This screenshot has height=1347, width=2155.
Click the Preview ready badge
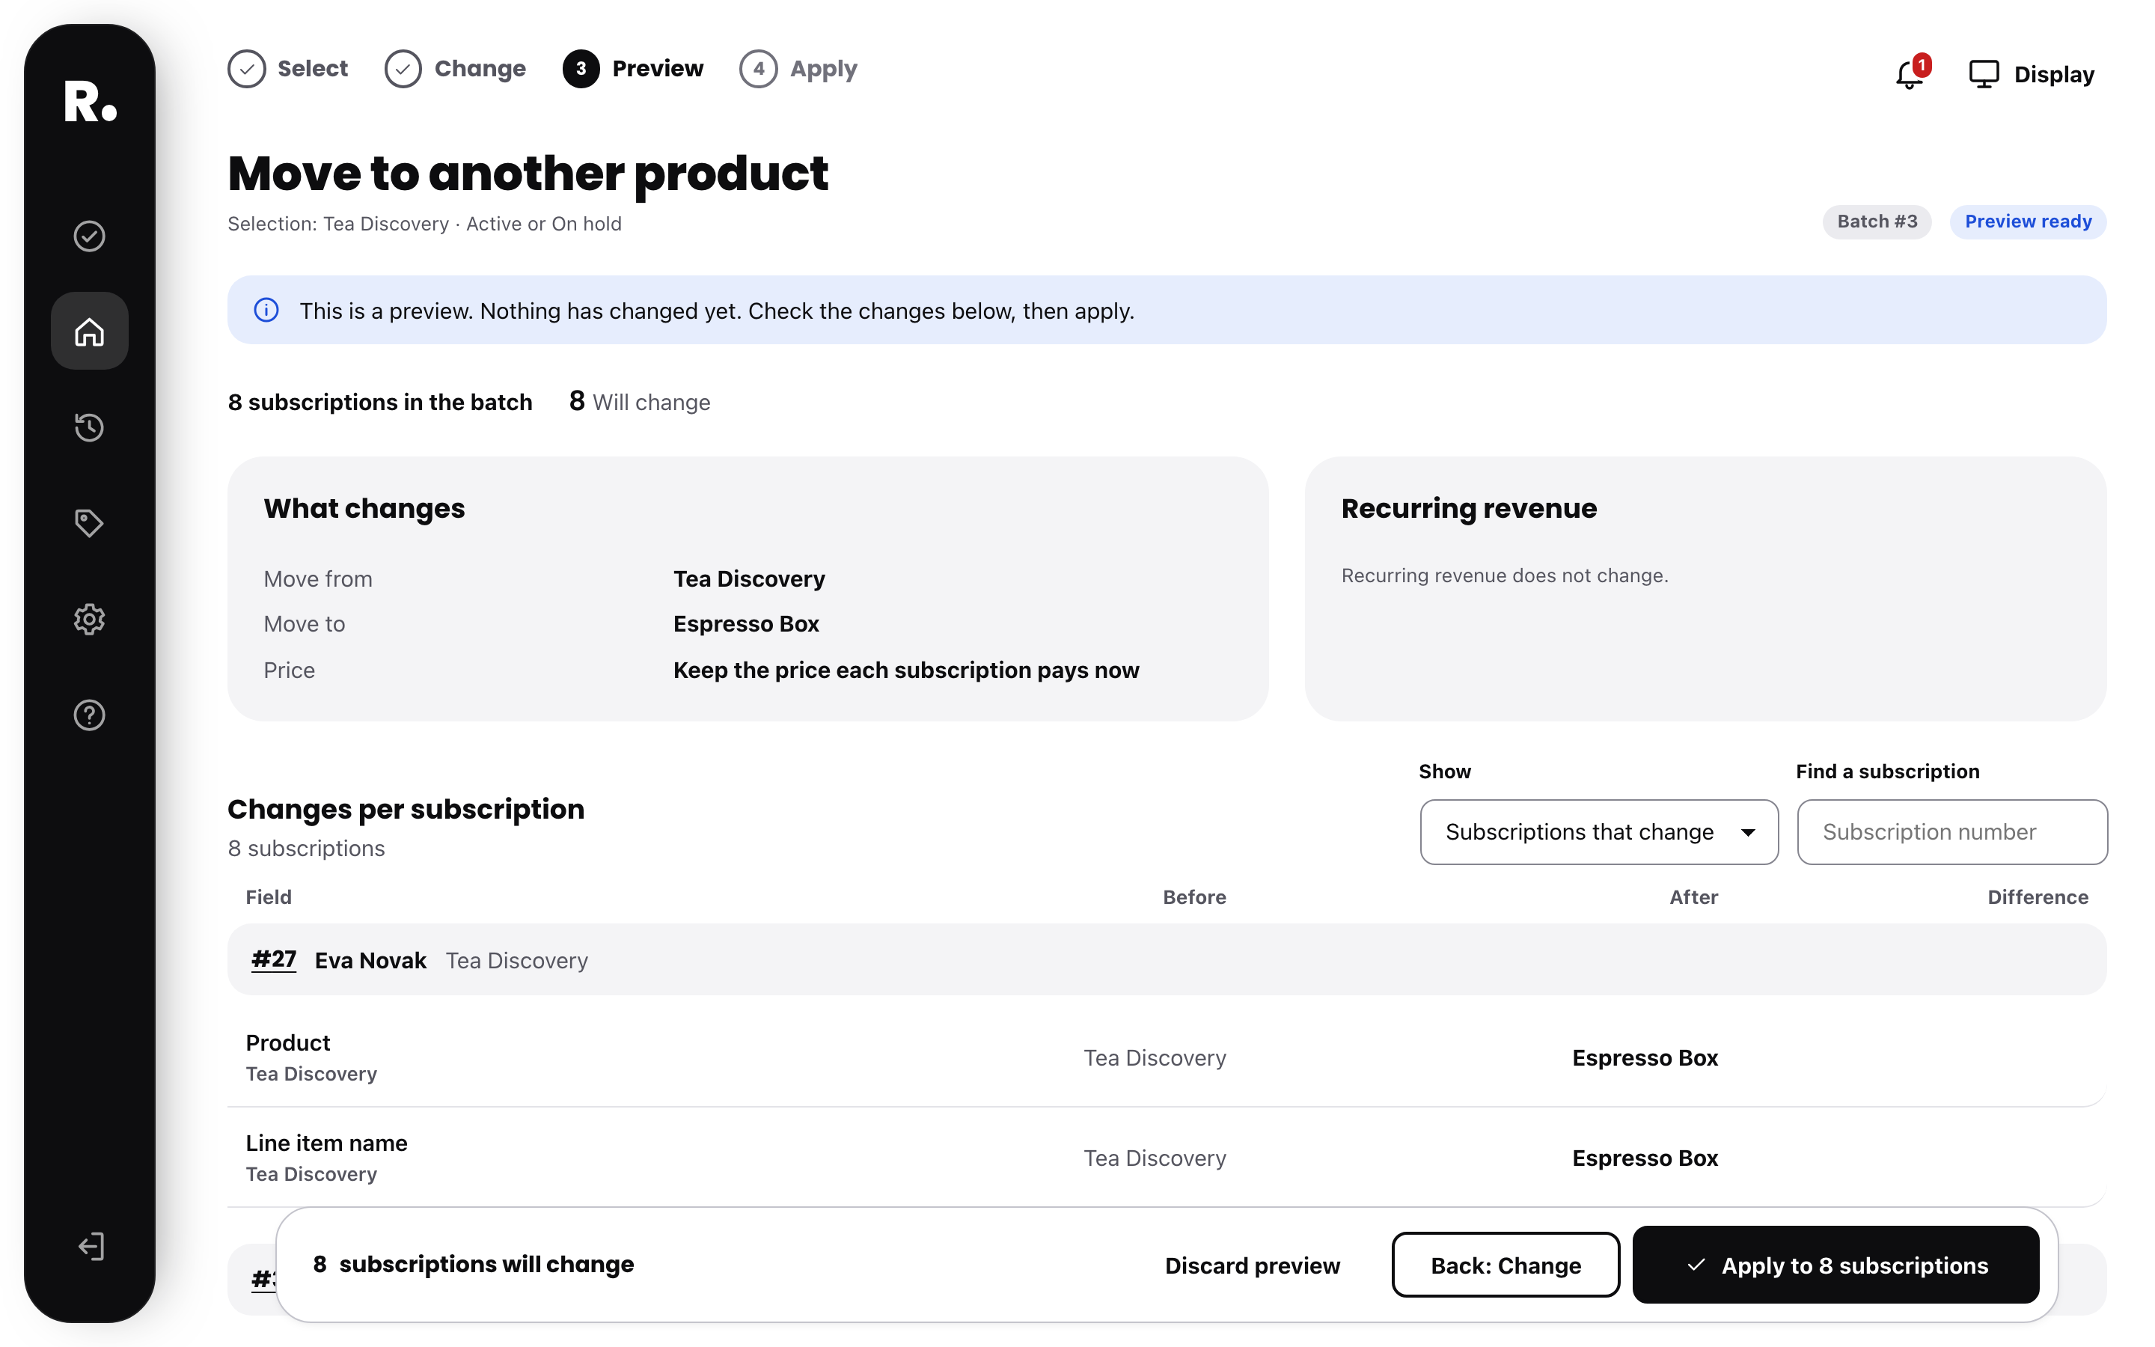click(x=2028, y=221)
